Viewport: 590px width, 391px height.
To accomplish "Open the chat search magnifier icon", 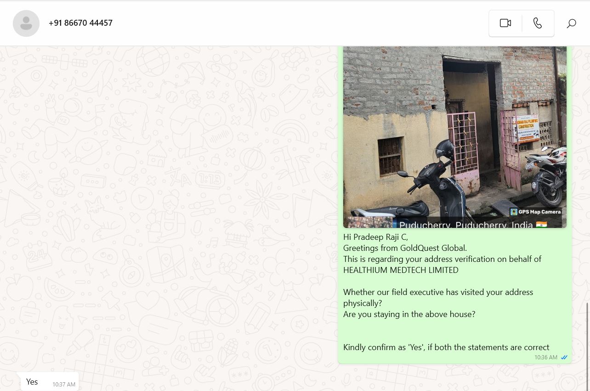I will point(571,23).
